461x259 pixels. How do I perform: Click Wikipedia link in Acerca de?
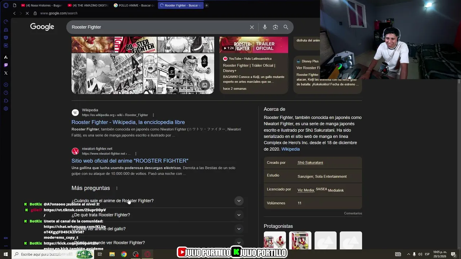(x=290, y=149)
